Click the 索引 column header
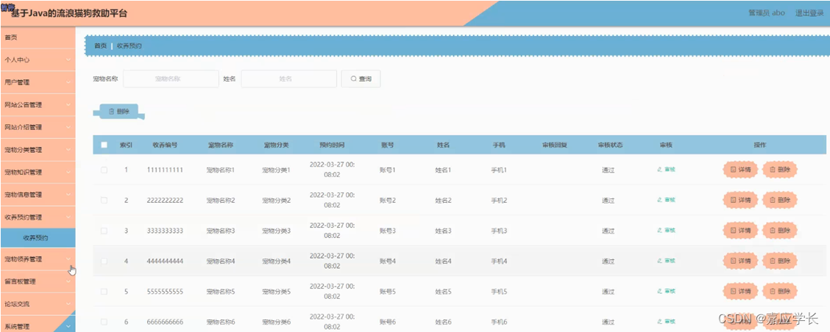The image size is (830, 332). (x=126, y=144)
